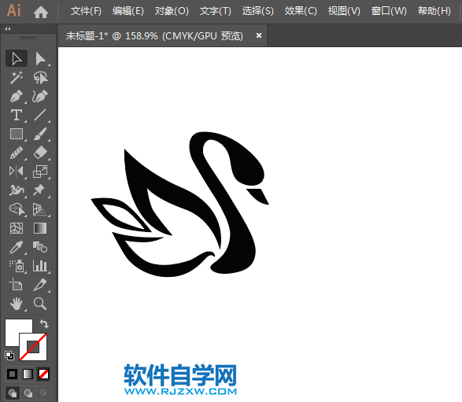
Task: Open the 文字(T) menu
Action: [x=215, y=12]
